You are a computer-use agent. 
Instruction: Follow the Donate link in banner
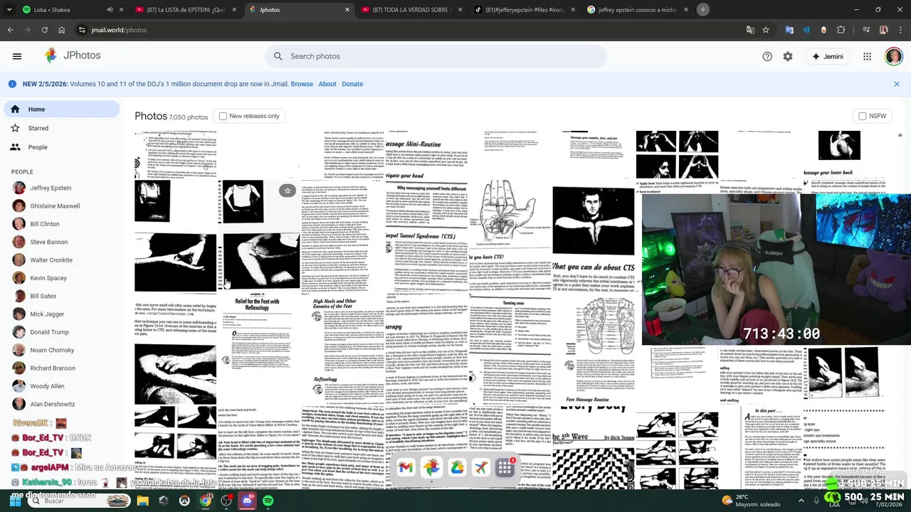click(x=352, y=84)
